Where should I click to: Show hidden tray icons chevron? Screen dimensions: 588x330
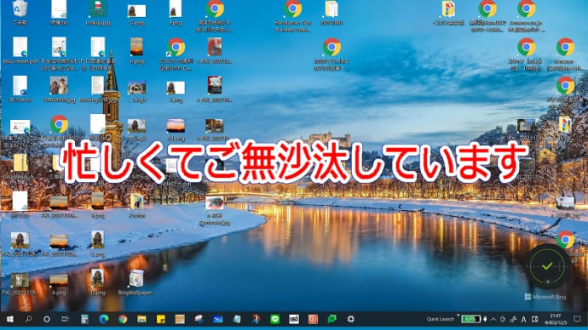coord(493,319)
